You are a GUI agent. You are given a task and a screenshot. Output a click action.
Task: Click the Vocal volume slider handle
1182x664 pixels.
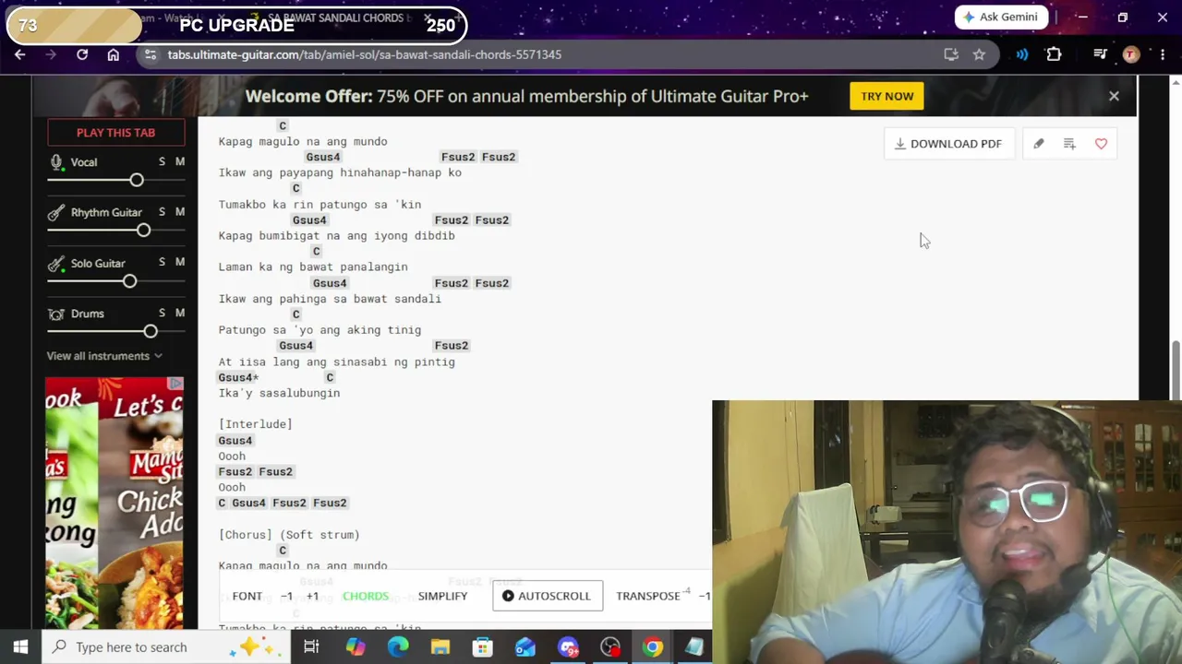[x=137, y=180]
